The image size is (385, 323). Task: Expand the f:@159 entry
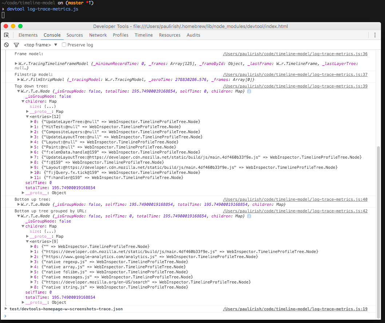pos(32,162)
